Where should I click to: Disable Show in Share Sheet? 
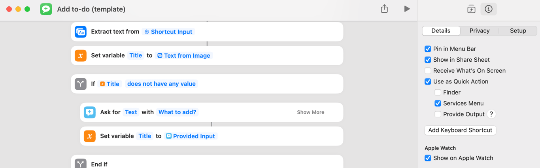tap(428, 60)
